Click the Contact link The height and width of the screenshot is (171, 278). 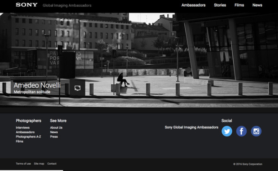52,164
